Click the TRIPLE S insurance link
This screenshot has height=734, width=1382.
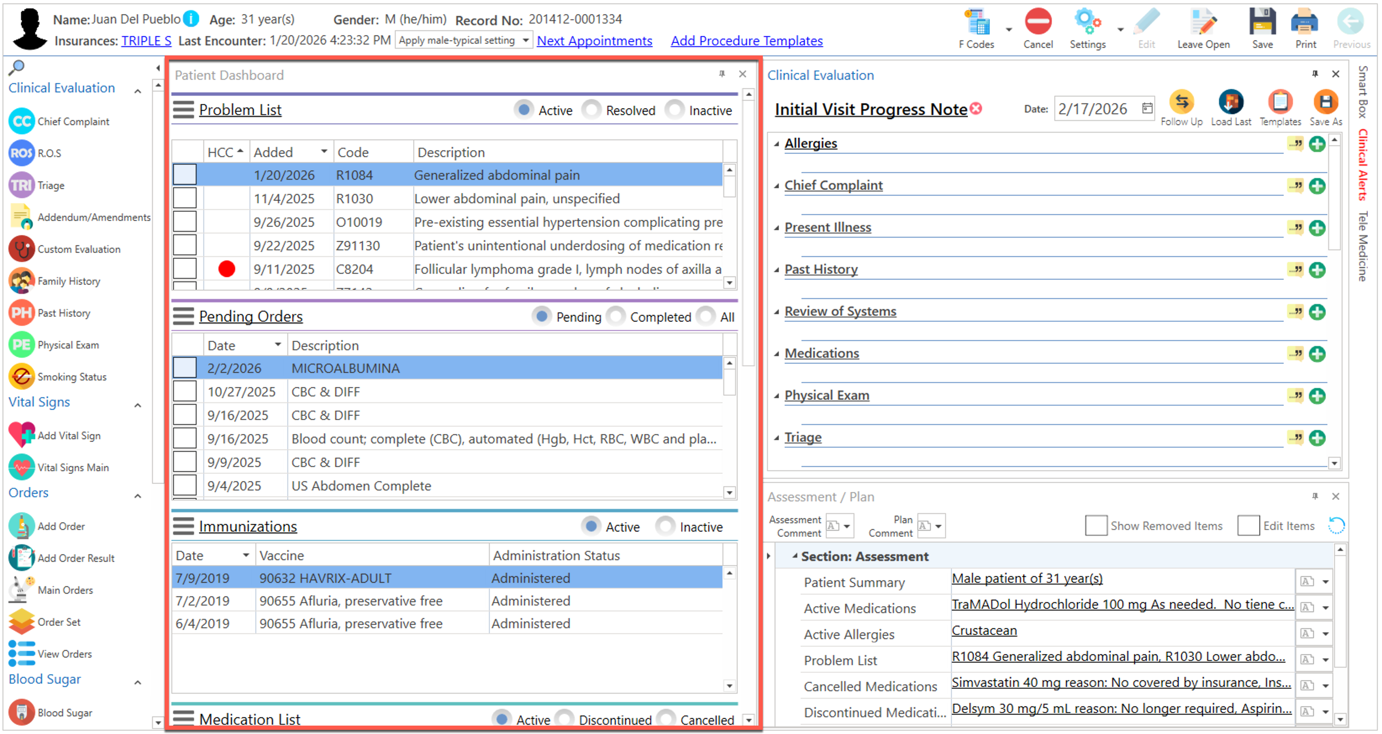146,41
